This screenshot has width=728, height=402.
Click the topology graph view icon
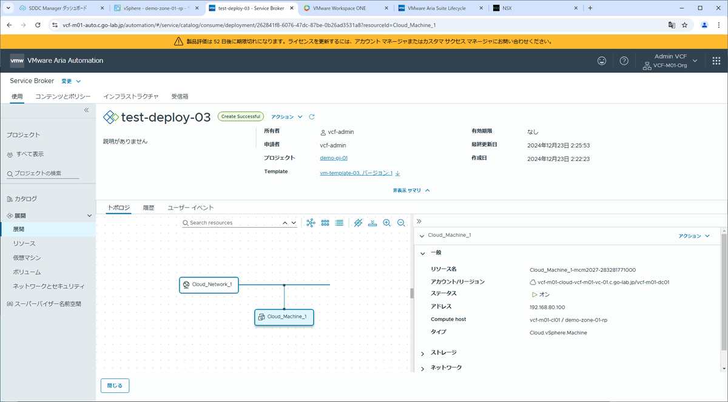coord(311,223)
